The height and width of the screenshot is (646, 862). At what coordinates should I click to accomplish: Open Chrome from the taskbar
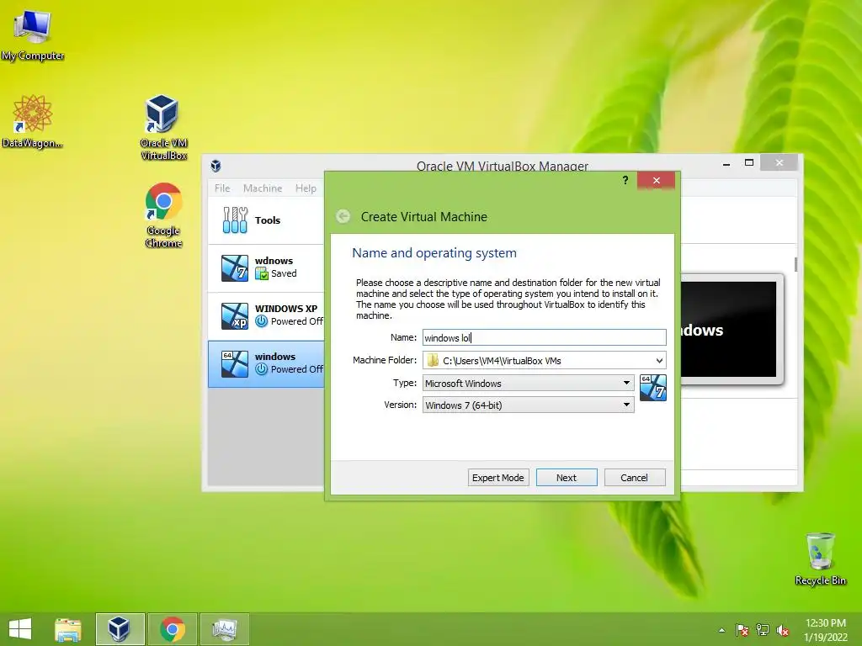(x=172, y=629)
